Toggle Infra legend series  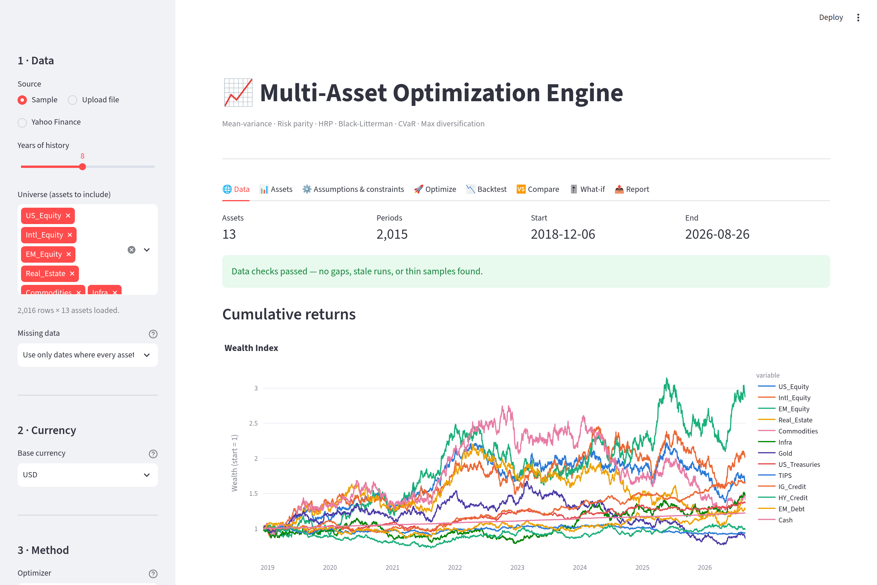[x=775, y=442]
